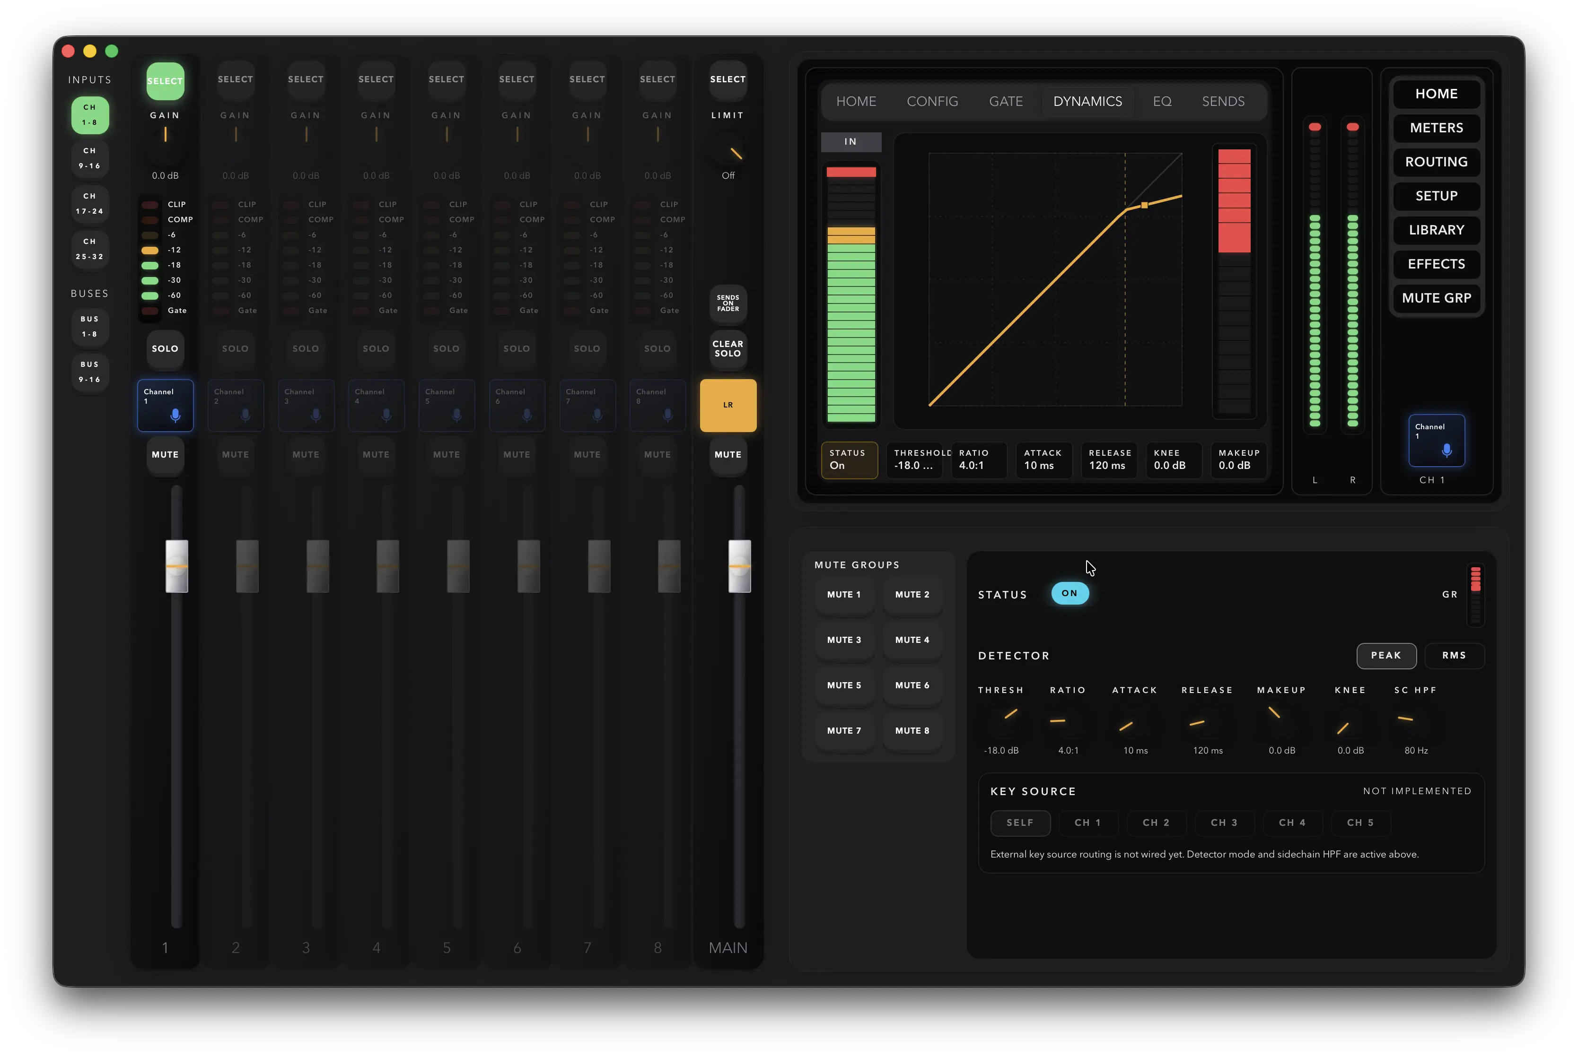This screenshot has width=1578, height=1057.
Task: Click the orange LR main assignment tile
Action: [728, 405]
